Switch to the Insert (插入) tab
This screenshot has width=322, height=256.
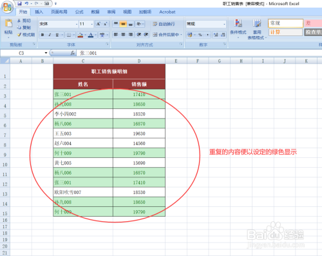39,12
